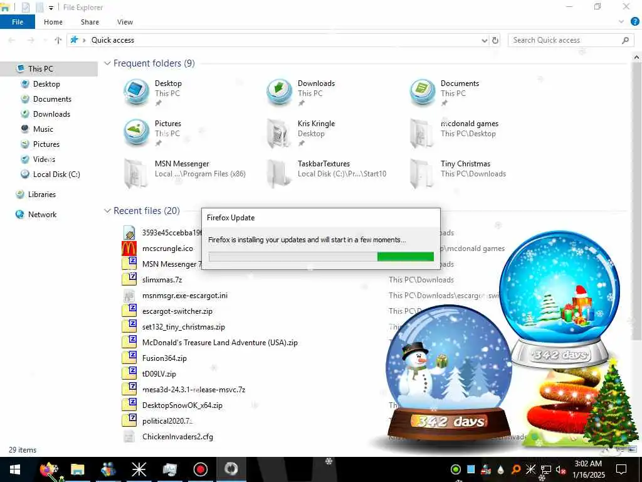Click the green circle tray icon

click(x=456, y=469)
